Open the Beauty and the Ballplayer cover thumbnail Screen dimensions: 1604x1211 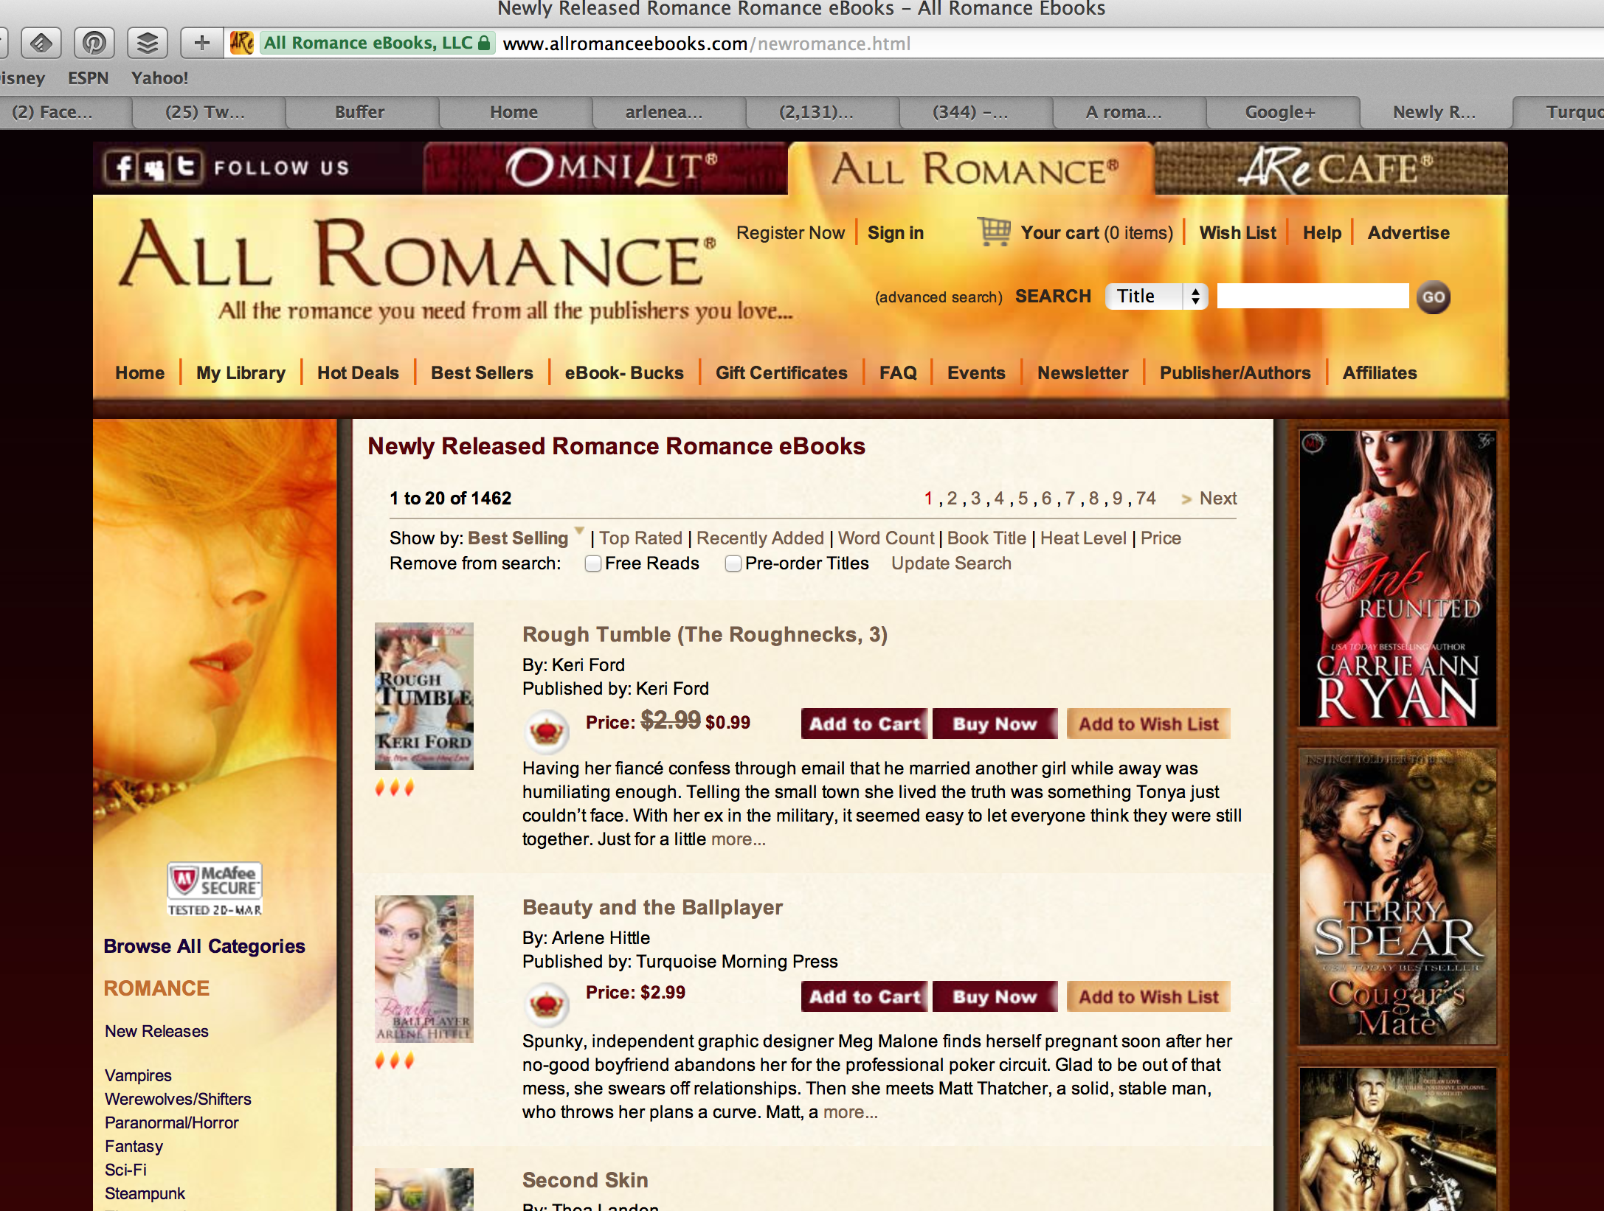(424, 968)
